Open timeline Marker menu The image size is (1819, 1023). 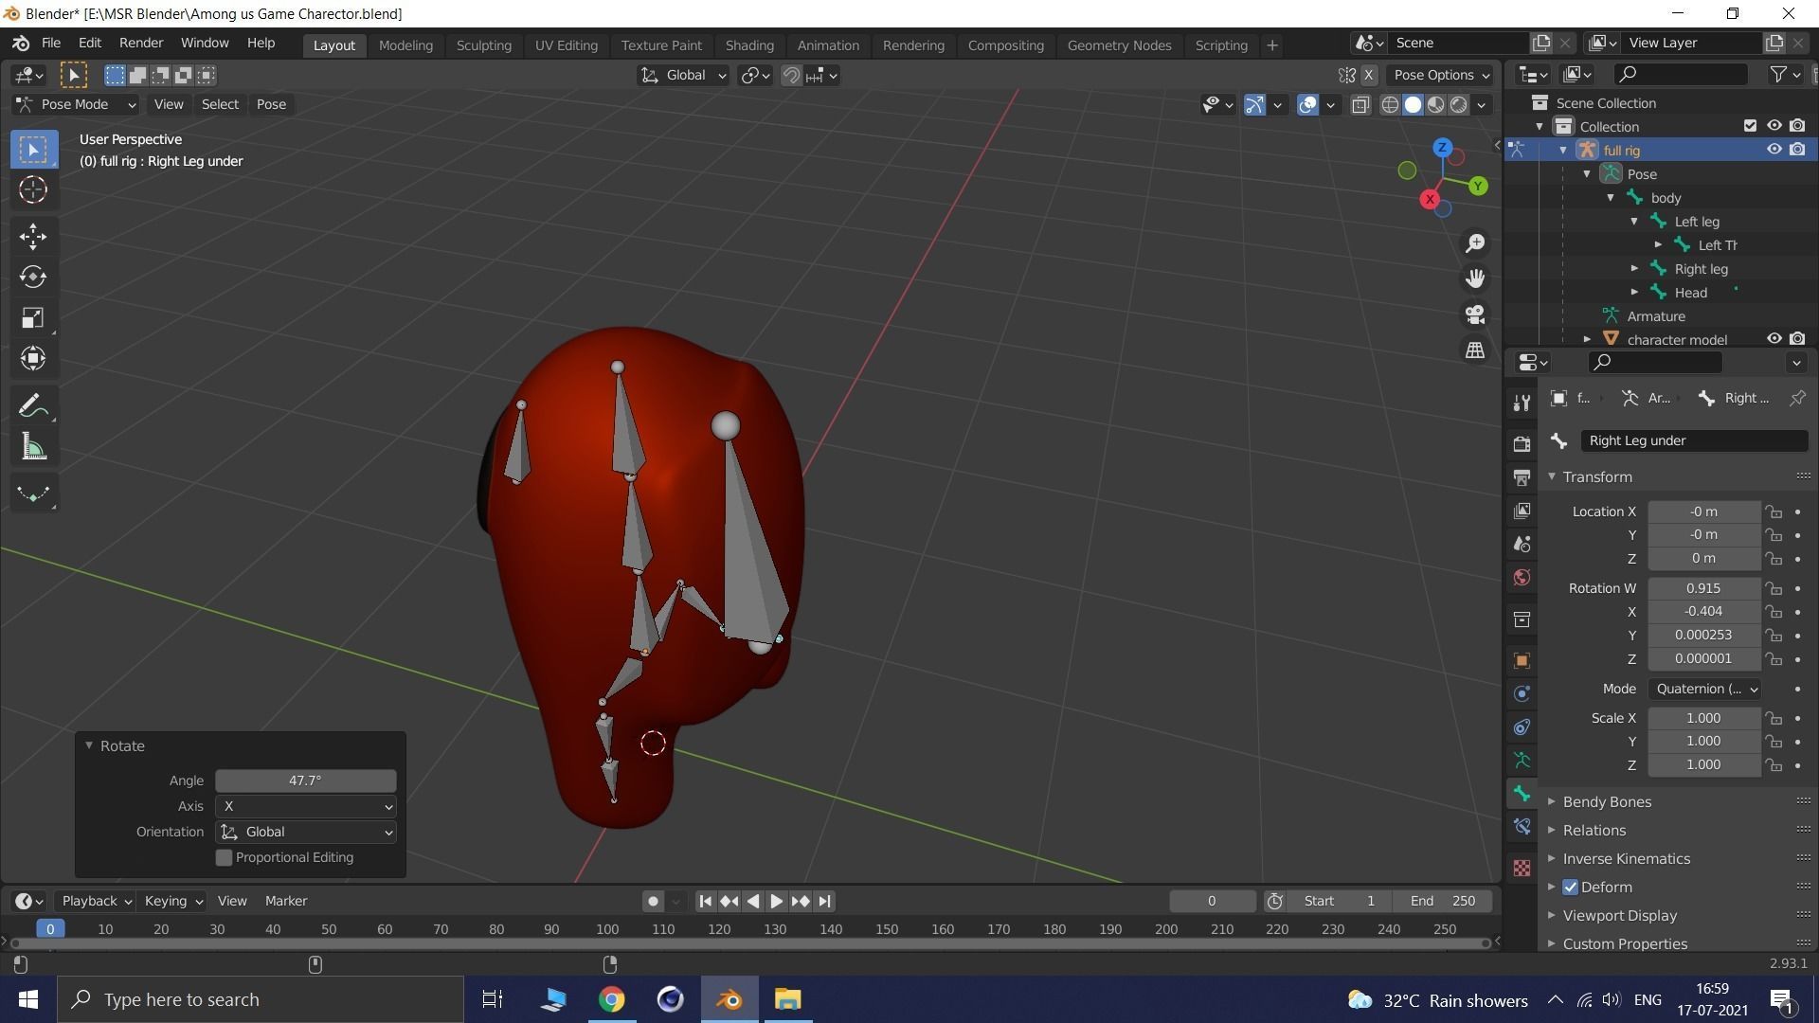286,901
